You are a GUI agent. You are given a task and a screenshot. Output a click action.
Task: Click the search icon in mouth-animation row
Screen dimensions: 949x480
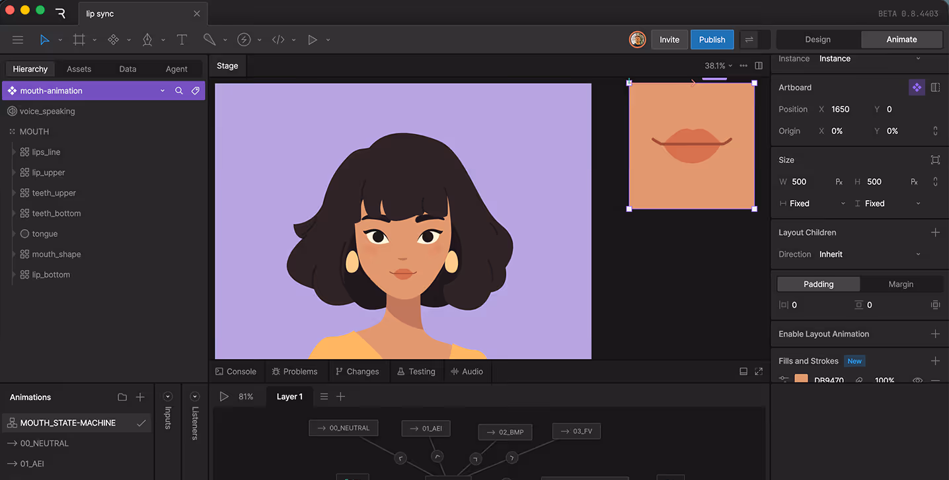point(179,90)
